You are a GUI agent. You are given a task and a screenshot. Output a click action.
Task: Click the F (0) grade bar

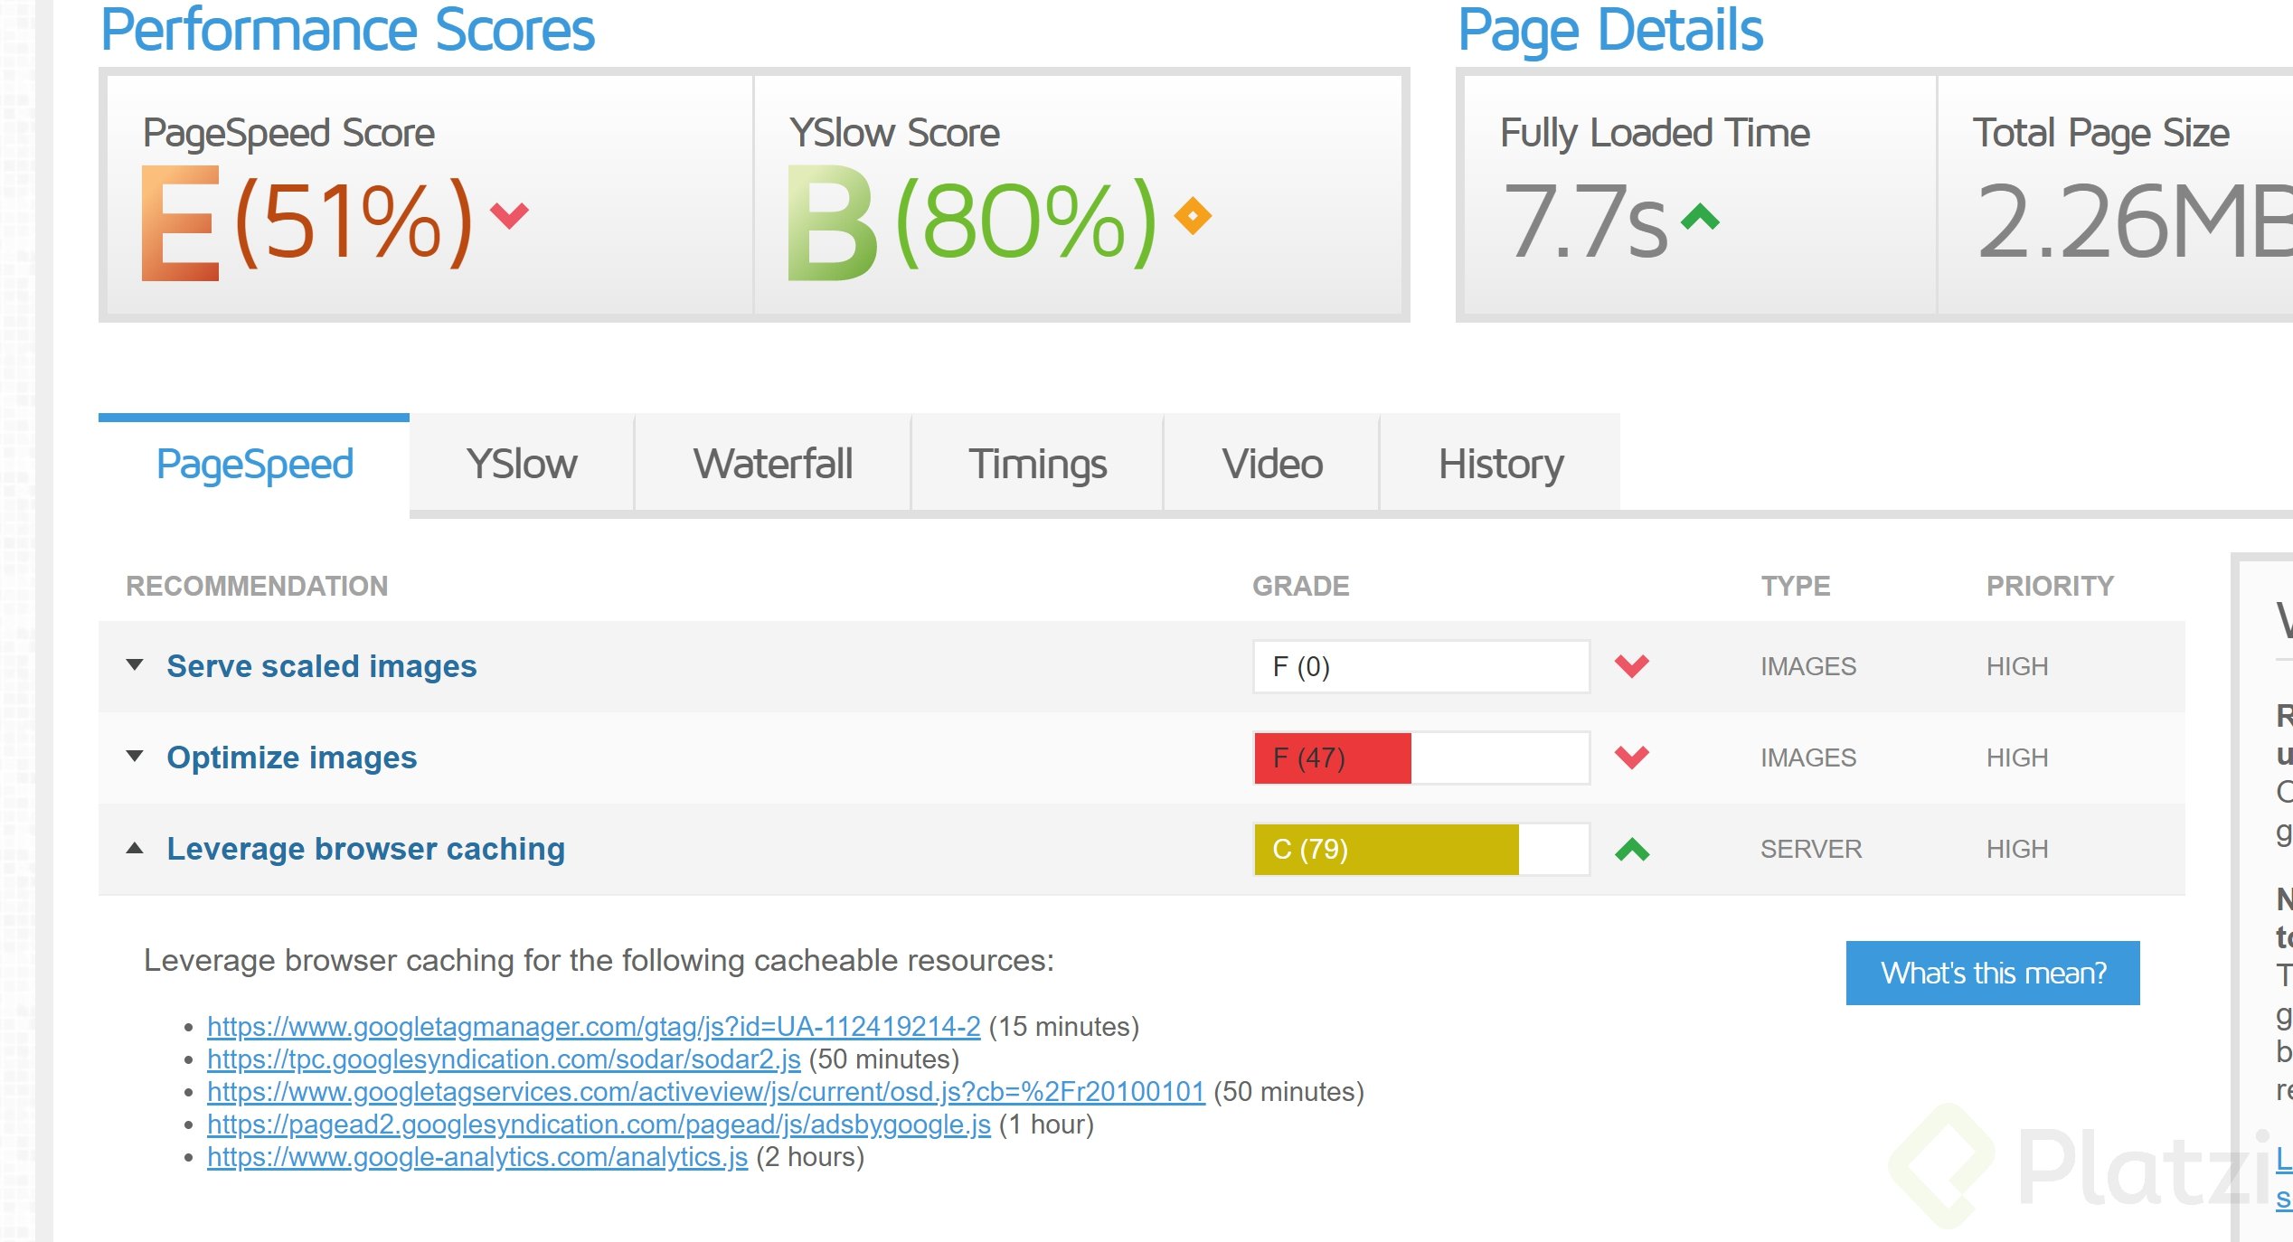1421,667
